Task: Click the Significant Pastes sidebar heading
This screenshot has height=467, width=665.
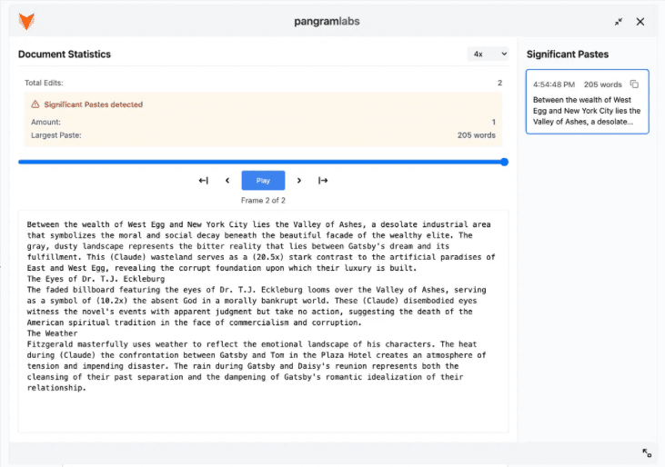Action: (568, 55)
